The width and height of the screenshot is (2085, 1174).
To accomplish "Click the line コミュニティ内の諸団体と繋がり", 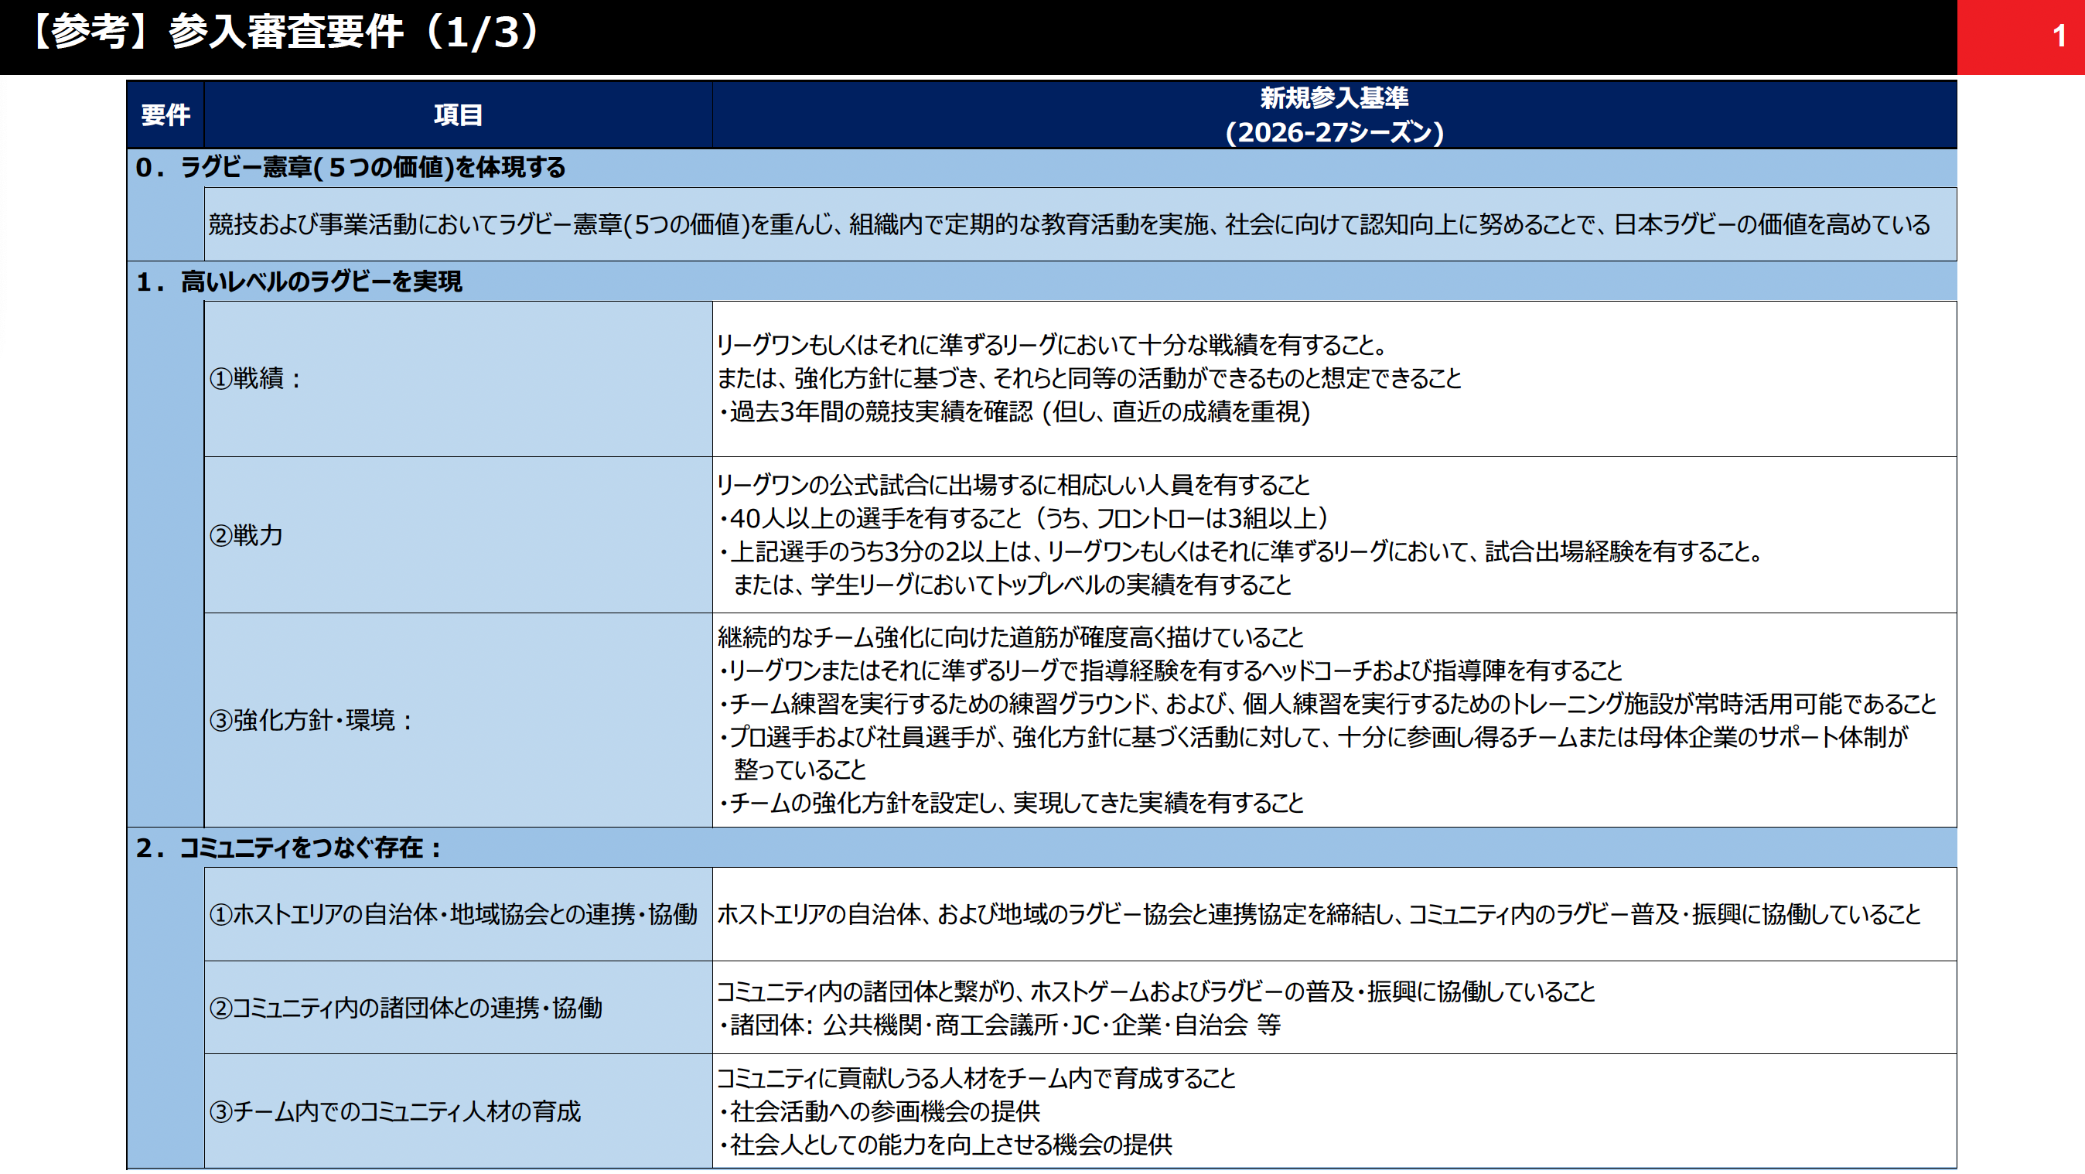I will (x=1156, y=991).
